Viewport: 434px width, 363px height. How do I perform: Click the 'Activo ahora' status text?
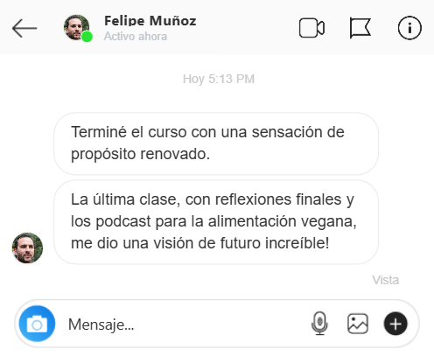tap(136, 37)
